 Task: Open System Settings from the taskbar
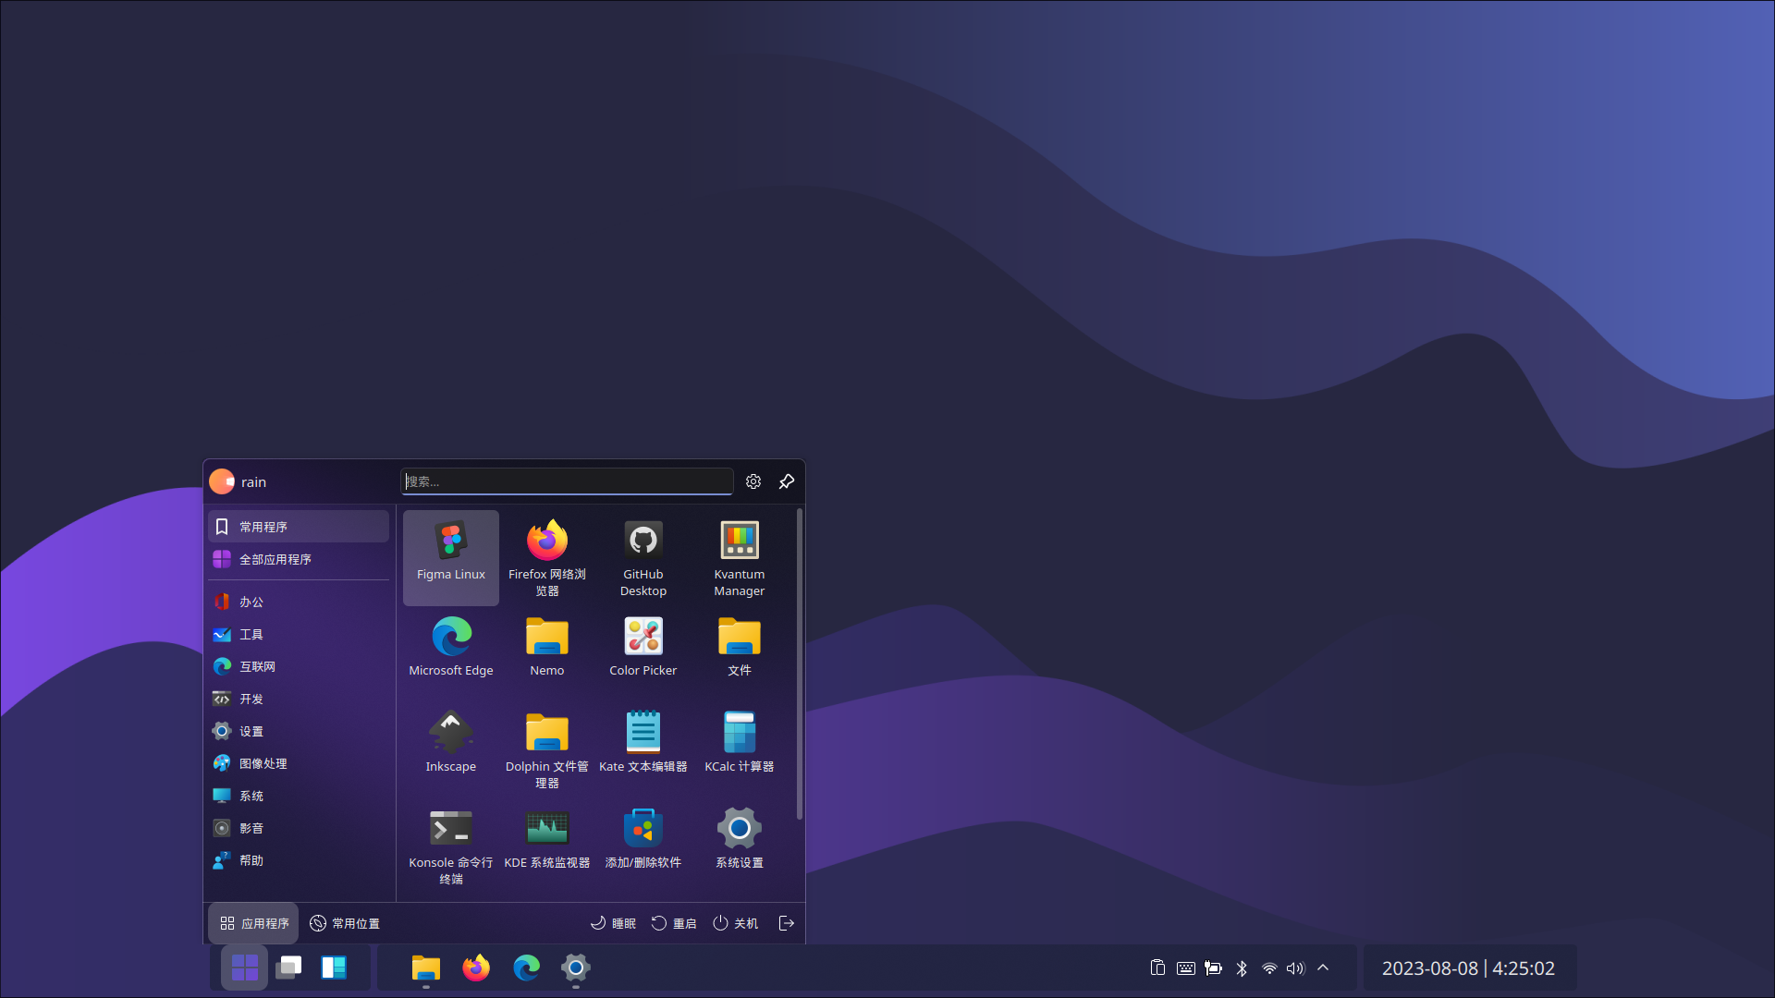coord(576,968)
